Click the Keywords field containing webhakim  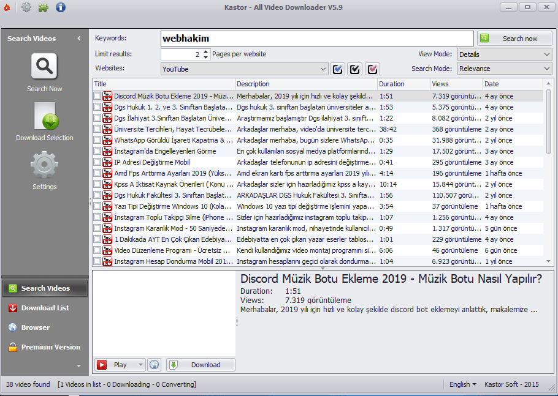(x=317, y=39)
